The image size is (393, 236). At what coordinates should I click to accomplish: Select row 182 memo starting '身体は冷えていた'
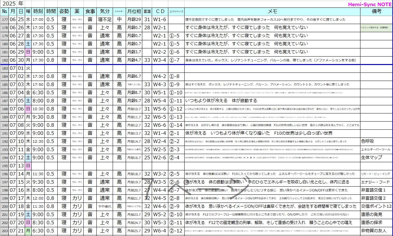coord(272,60)
